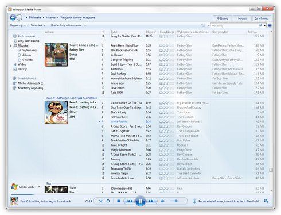Go back with the blue Back arrow
The height and width of the screenshot is (215, 281).
[x=13, y=18]
